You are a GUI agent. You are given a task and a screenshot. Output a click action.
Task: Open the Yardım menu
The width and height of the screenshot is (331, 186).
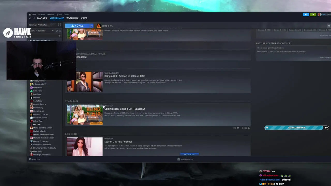tap(66, 14)
